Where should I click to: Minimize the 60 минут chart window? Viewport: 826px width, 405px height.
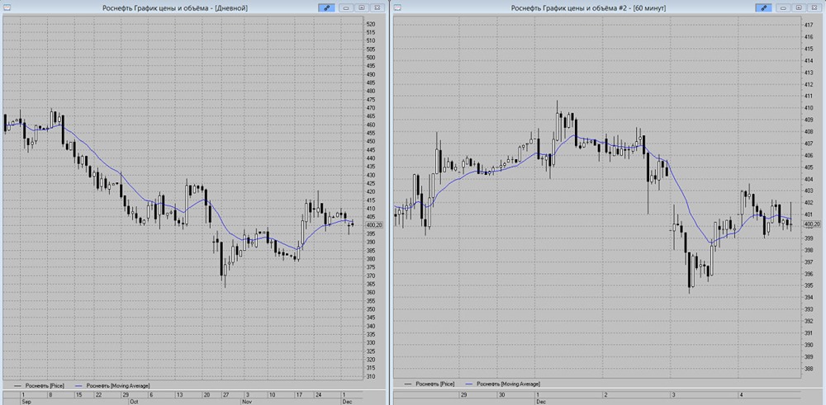point(784,8)
